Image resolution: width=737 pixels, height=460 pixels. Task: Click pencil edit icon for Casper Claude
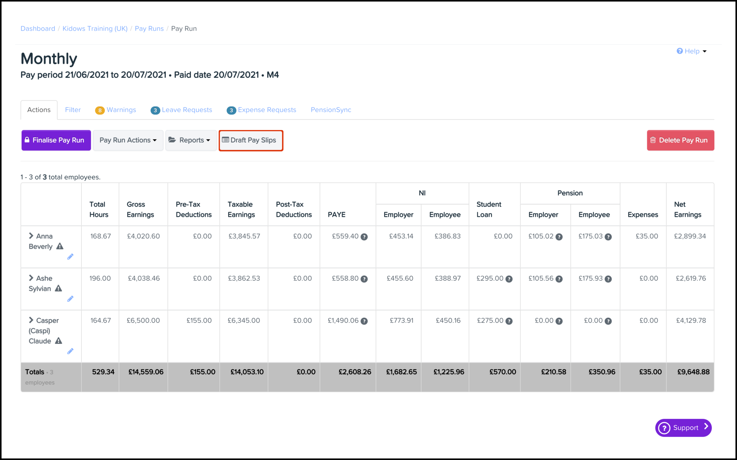click(x=70, y=351)
